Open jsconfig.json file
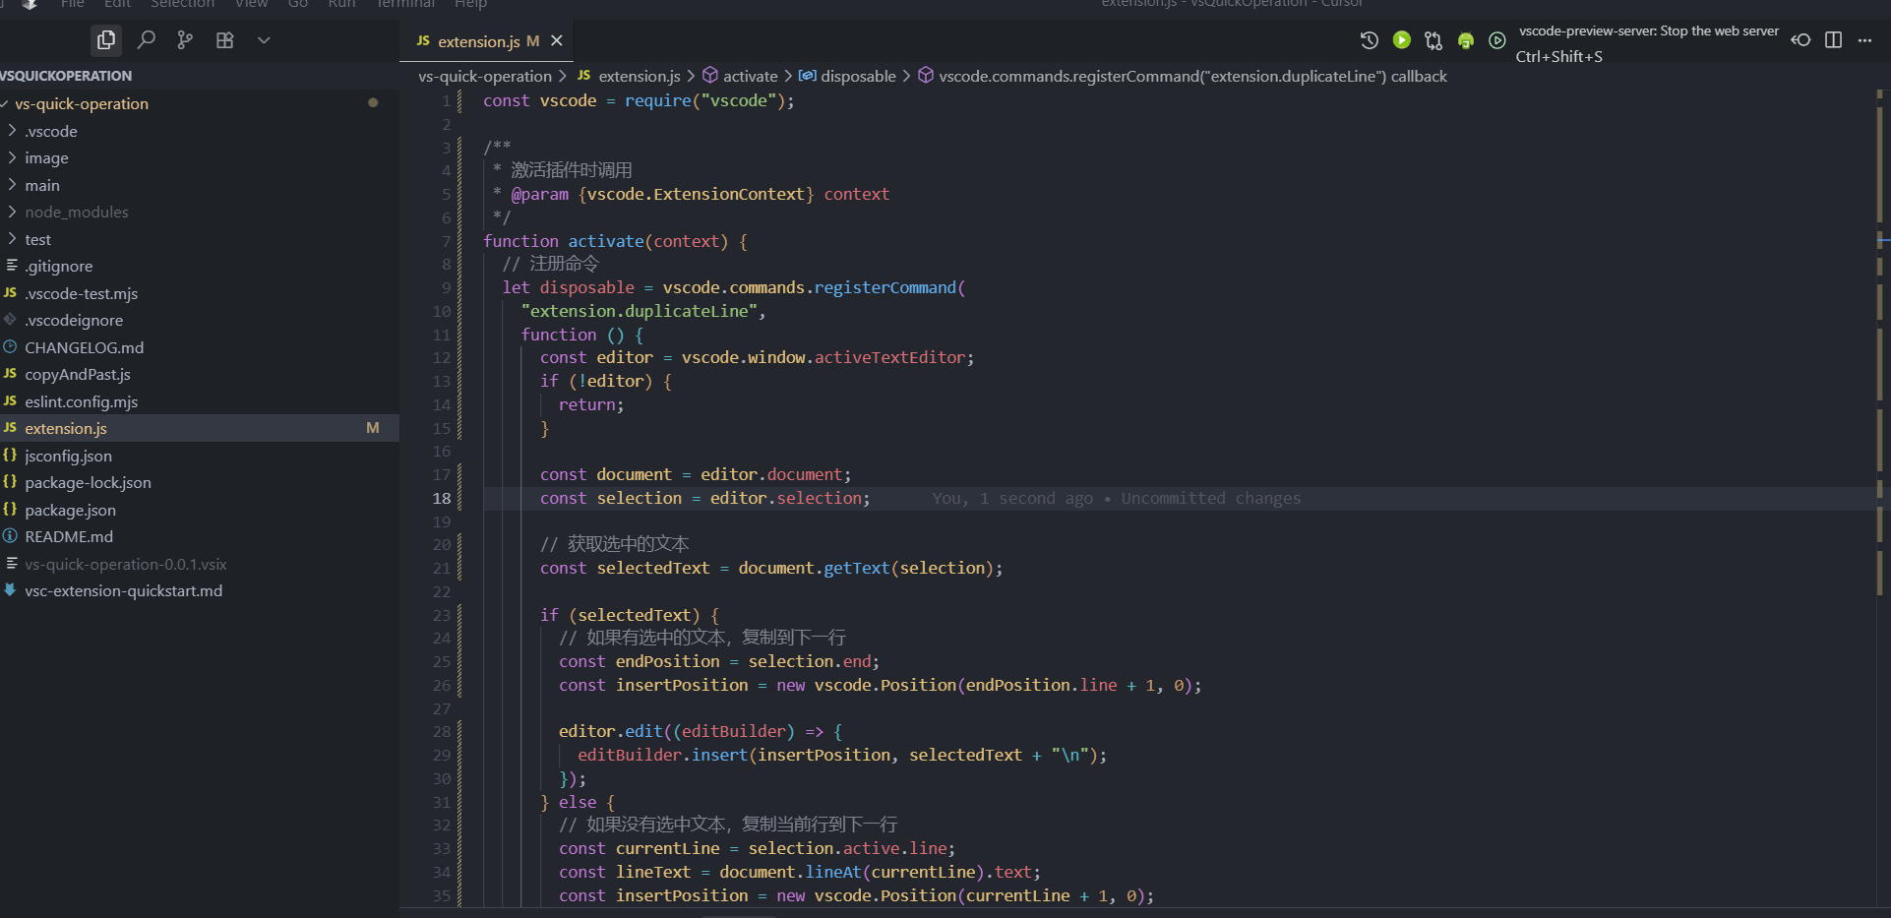Viewport: 1891px width, 918px height. click(200, 456)
